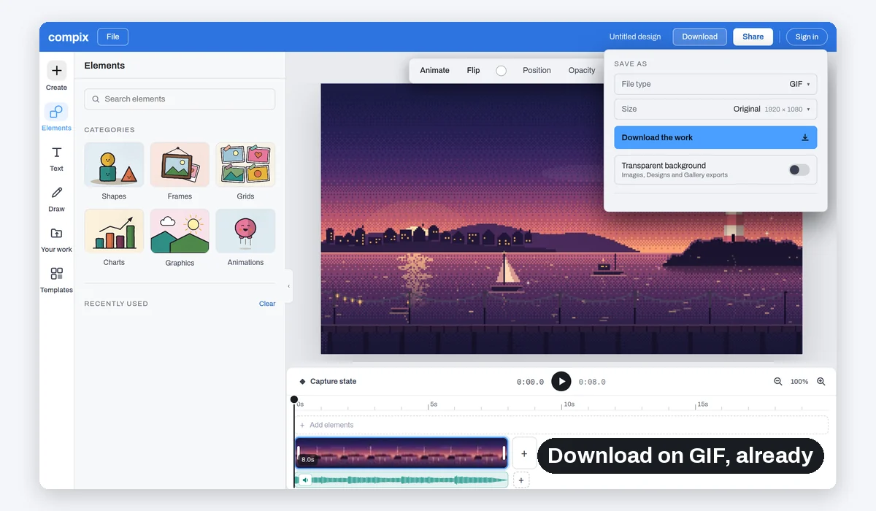Focus the Search elements field
The height and width of the screenshot is (511, 876).
pos(180,99)
